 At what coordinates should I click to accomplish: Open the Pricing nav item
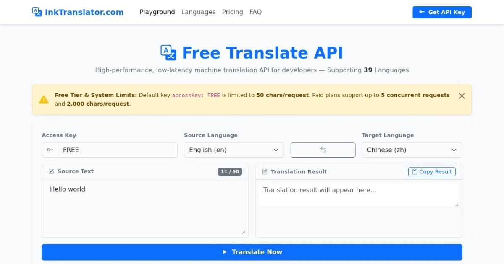click(x=232, y=12)
